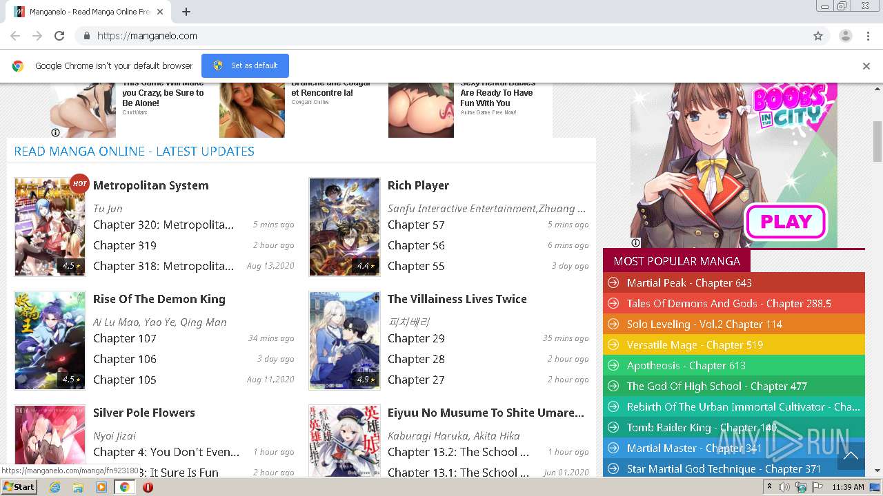
Task: Dismiss the default browser notification bar
Action: coord(866,66)
